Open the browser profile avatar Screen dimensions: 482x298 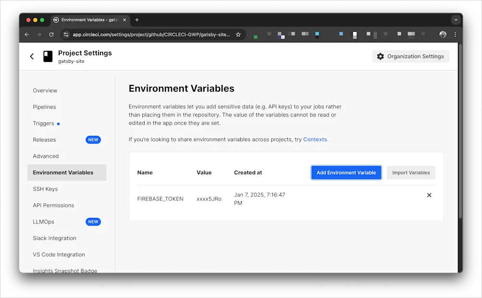(x=442, y=35)
